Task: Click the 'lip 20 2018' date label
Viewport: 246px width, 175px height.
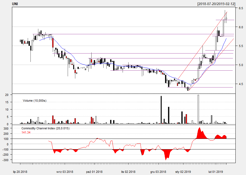Action: coord(20,172)
